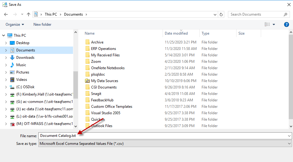Select (C:) OSDisk drive
Viewport: 293px width, 162px height.
[x=25, y=87]
